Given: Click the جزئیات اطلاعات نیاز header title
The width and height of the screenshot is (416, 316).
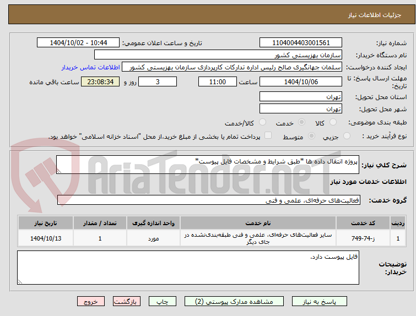Looking at the screenshot, I should click(x=374, y=15).
